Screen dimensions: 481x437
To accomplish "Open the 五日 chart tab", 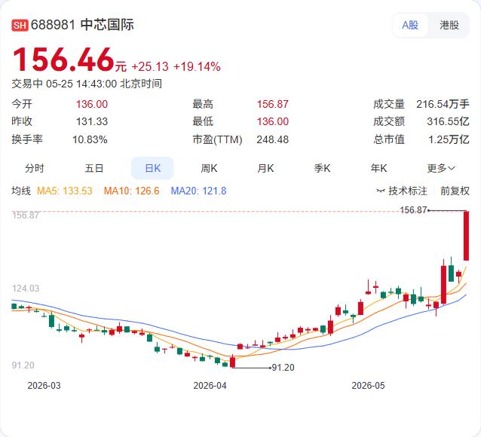I will click(x=94, y=168).
